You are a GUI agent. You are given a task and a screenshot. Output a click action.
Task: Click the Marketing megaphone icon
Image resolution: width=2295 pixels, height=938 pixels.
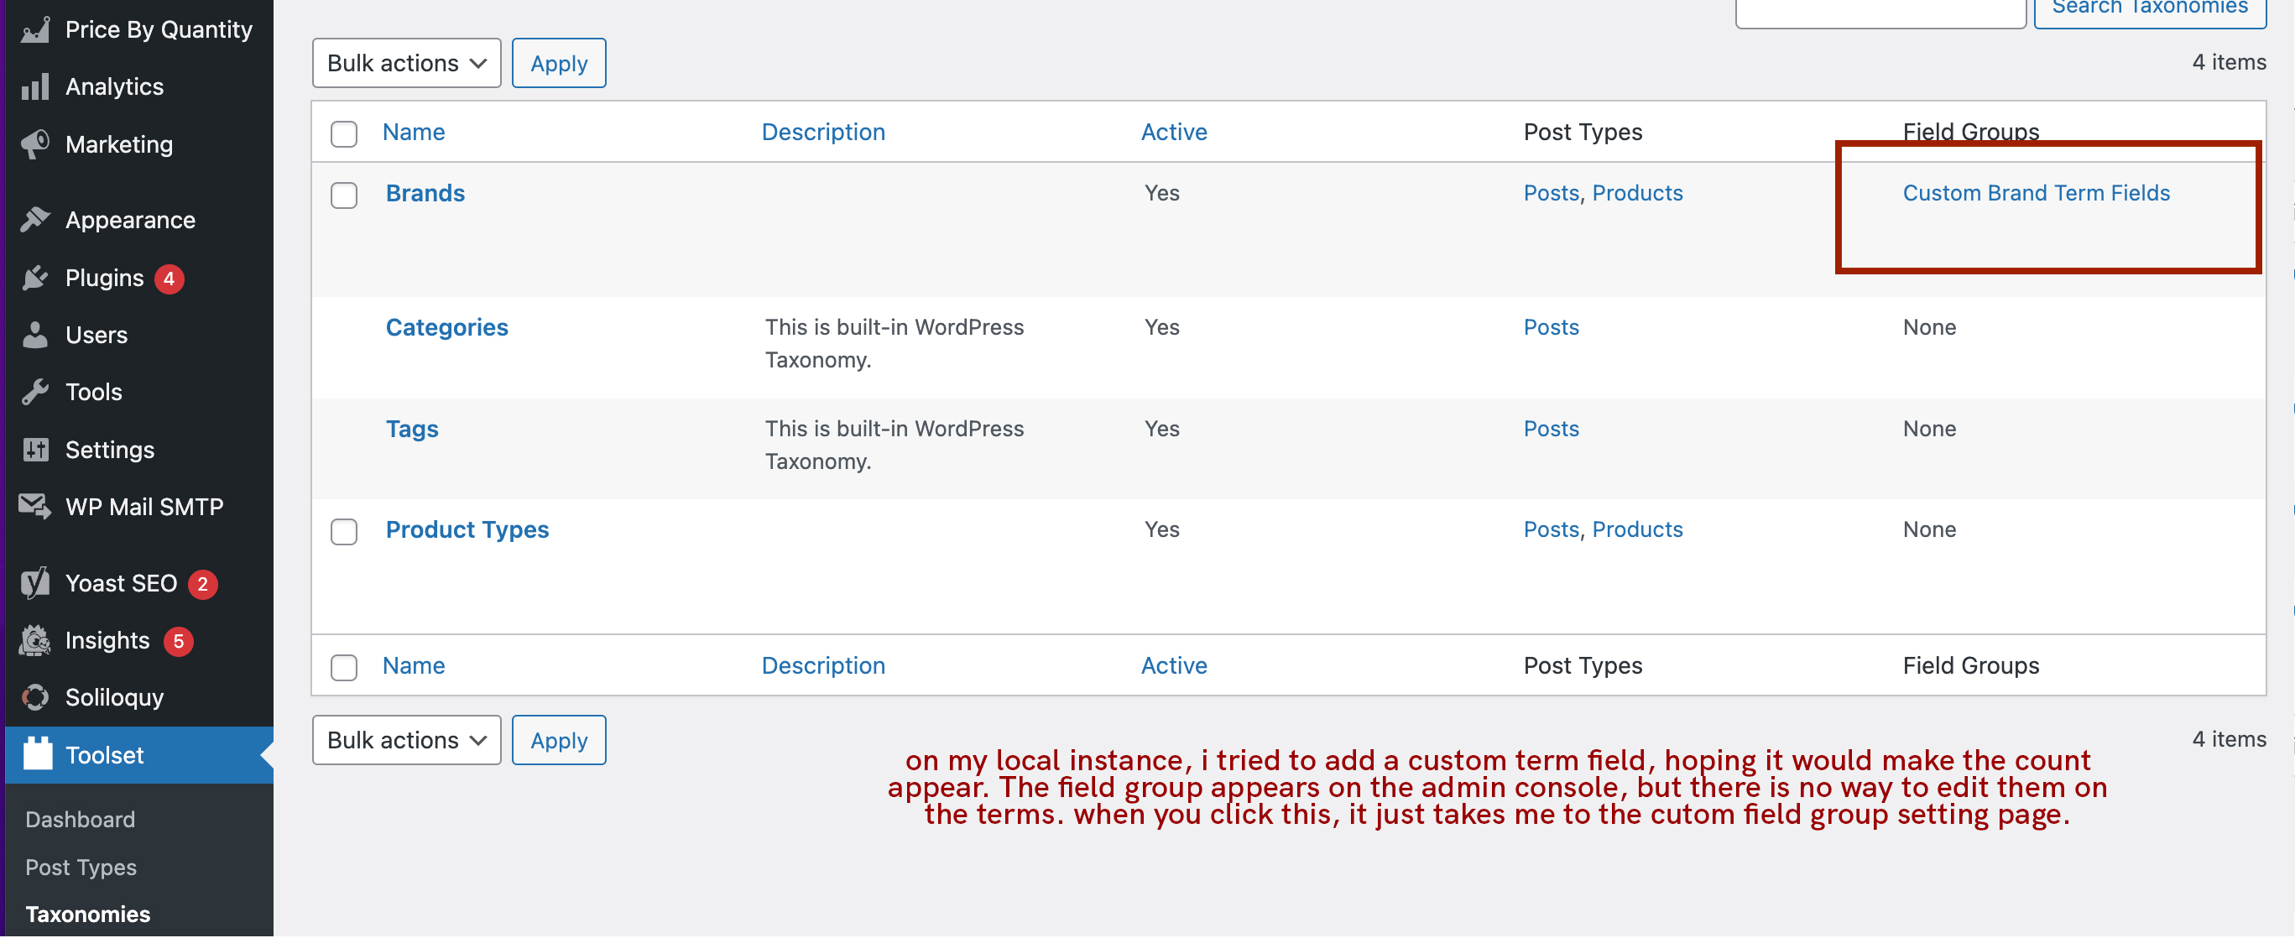(x=34, y=144)
